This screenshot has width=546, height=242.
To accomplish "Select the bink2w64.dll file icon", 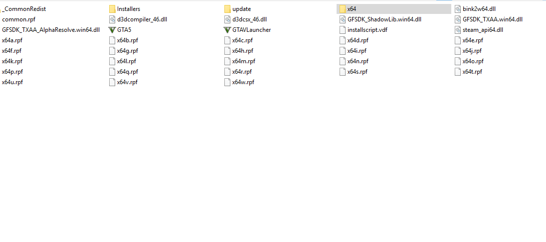I will tap(458, 9).
